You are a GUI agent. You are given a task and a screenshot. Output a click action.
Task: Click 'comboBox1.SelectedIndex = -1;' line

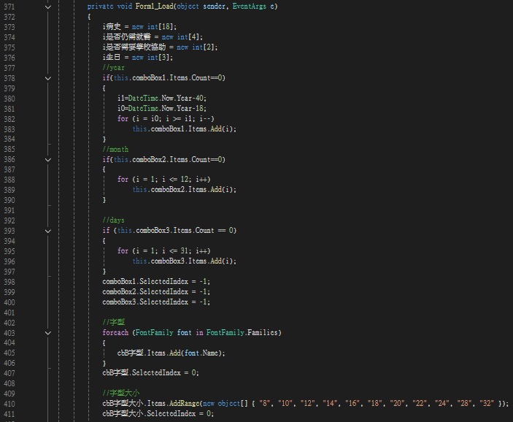(x=156, y=282)
